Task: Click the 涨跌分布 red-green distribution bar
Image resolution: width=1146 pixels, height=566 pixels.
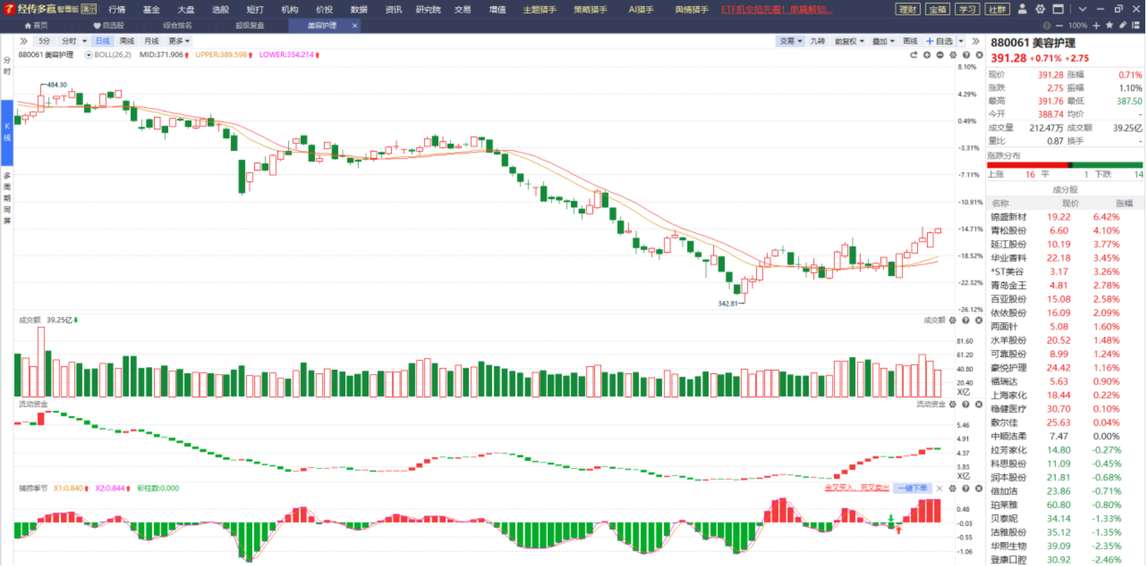Action: coord(1065,165)
